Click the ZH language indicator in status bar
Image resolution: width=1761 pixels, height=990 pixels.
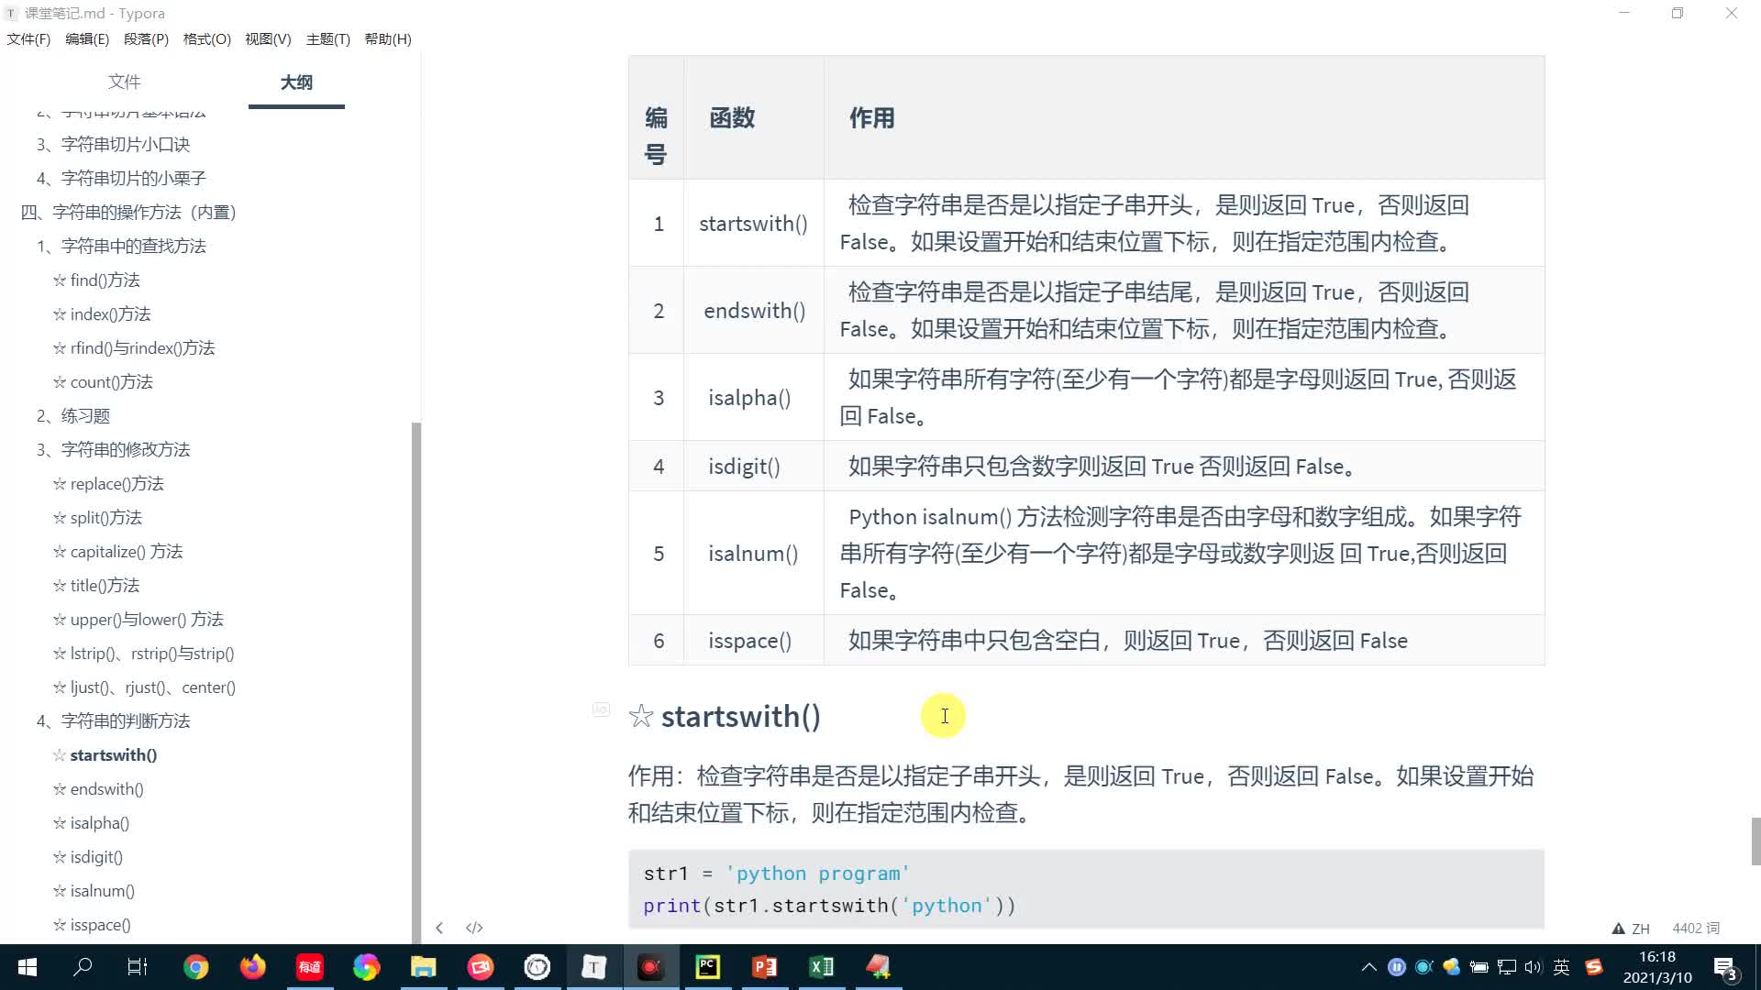(1641, 929)
